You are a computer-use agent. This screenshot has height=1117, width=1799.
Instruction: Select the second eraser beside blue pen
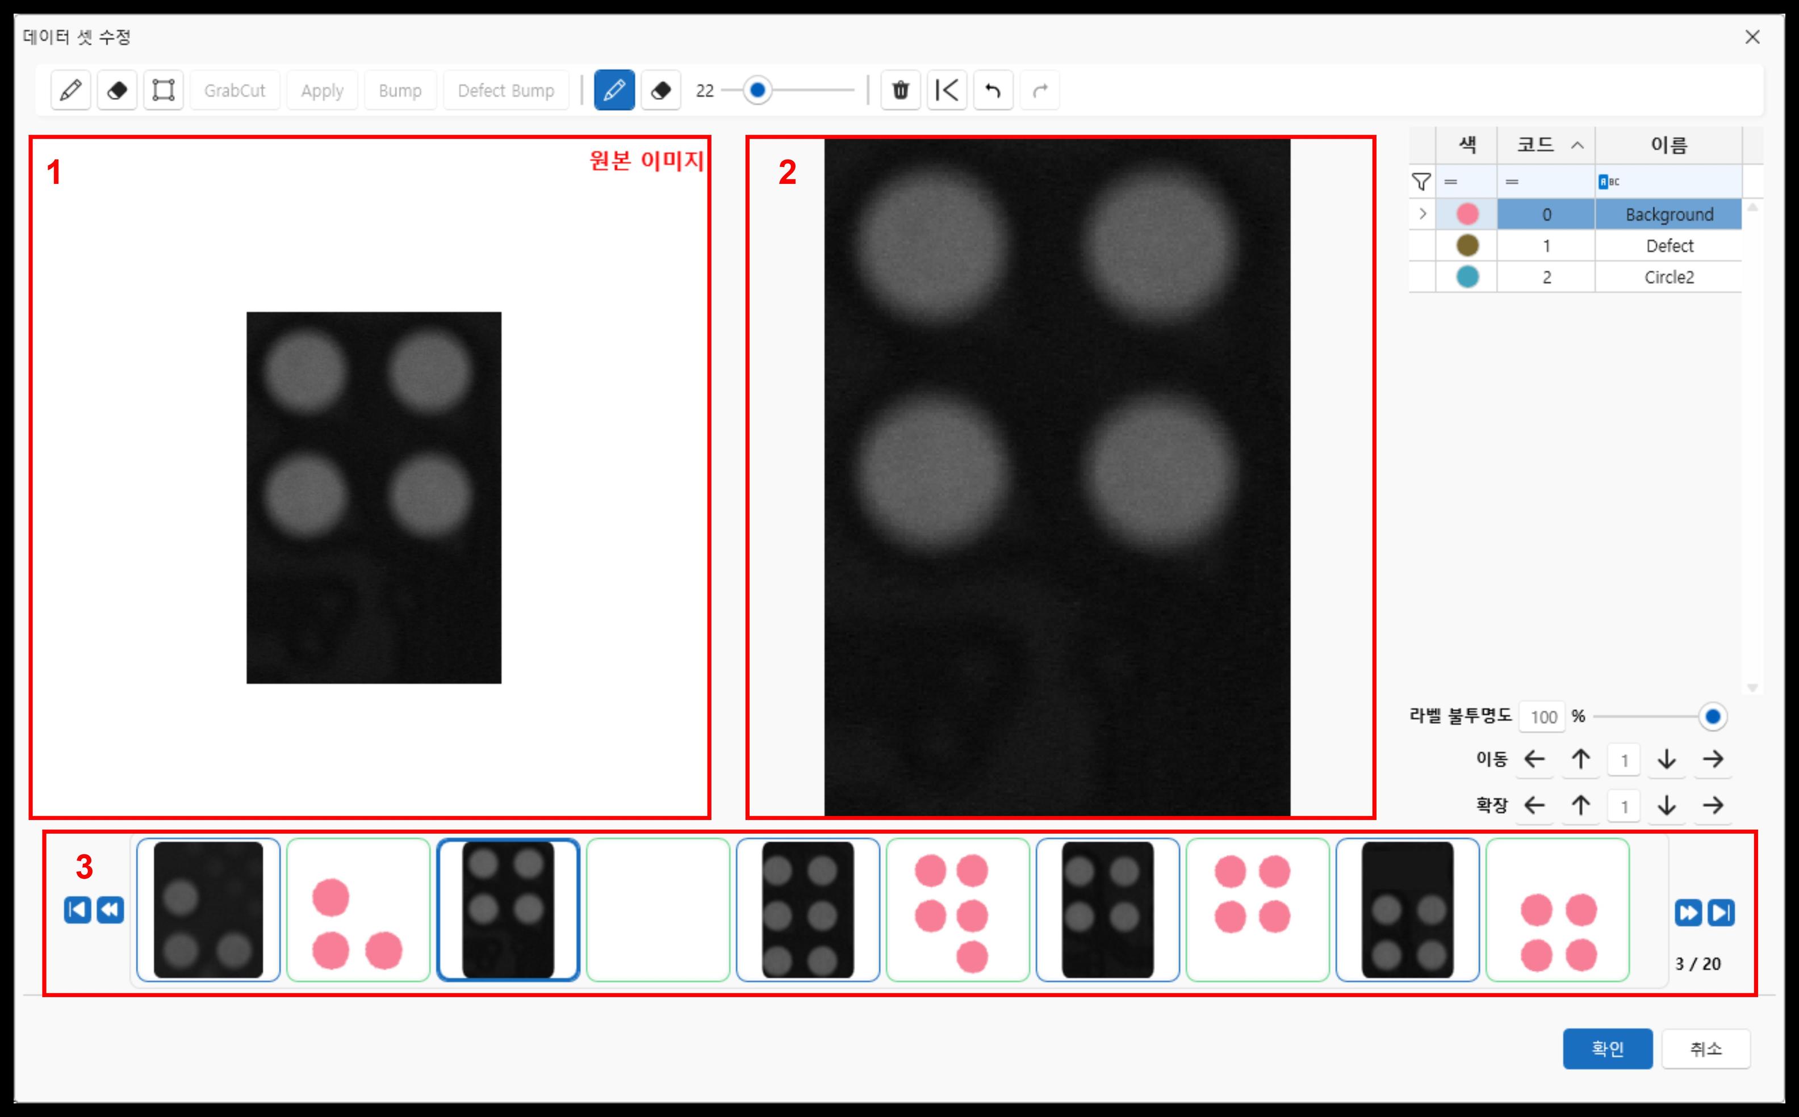click(661, 90)
